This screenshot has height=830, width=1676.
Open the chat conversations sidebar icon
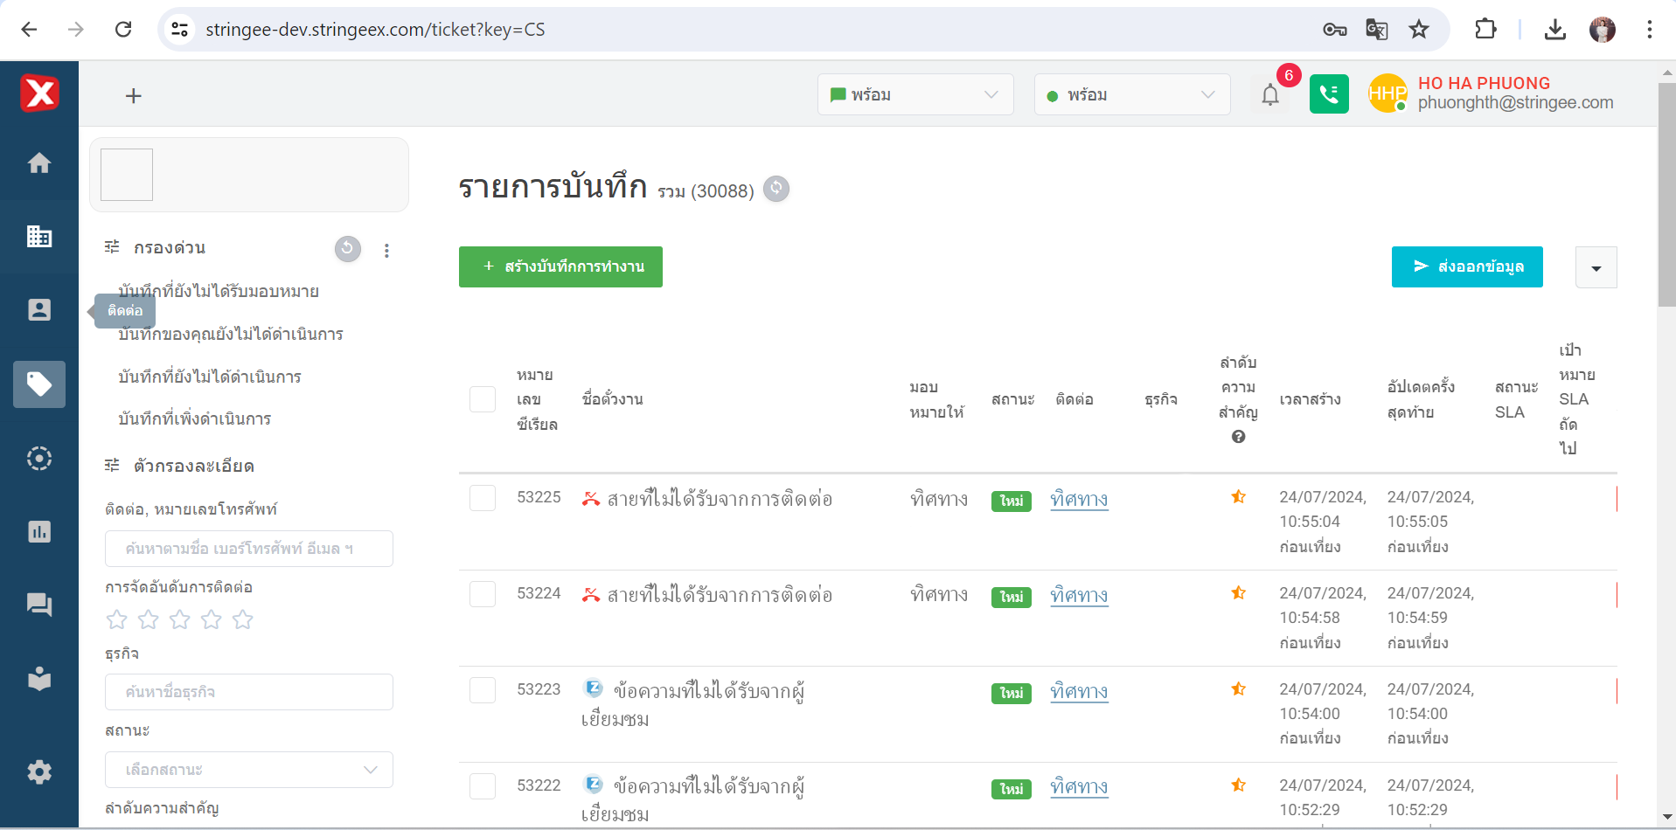coord(39,605)
